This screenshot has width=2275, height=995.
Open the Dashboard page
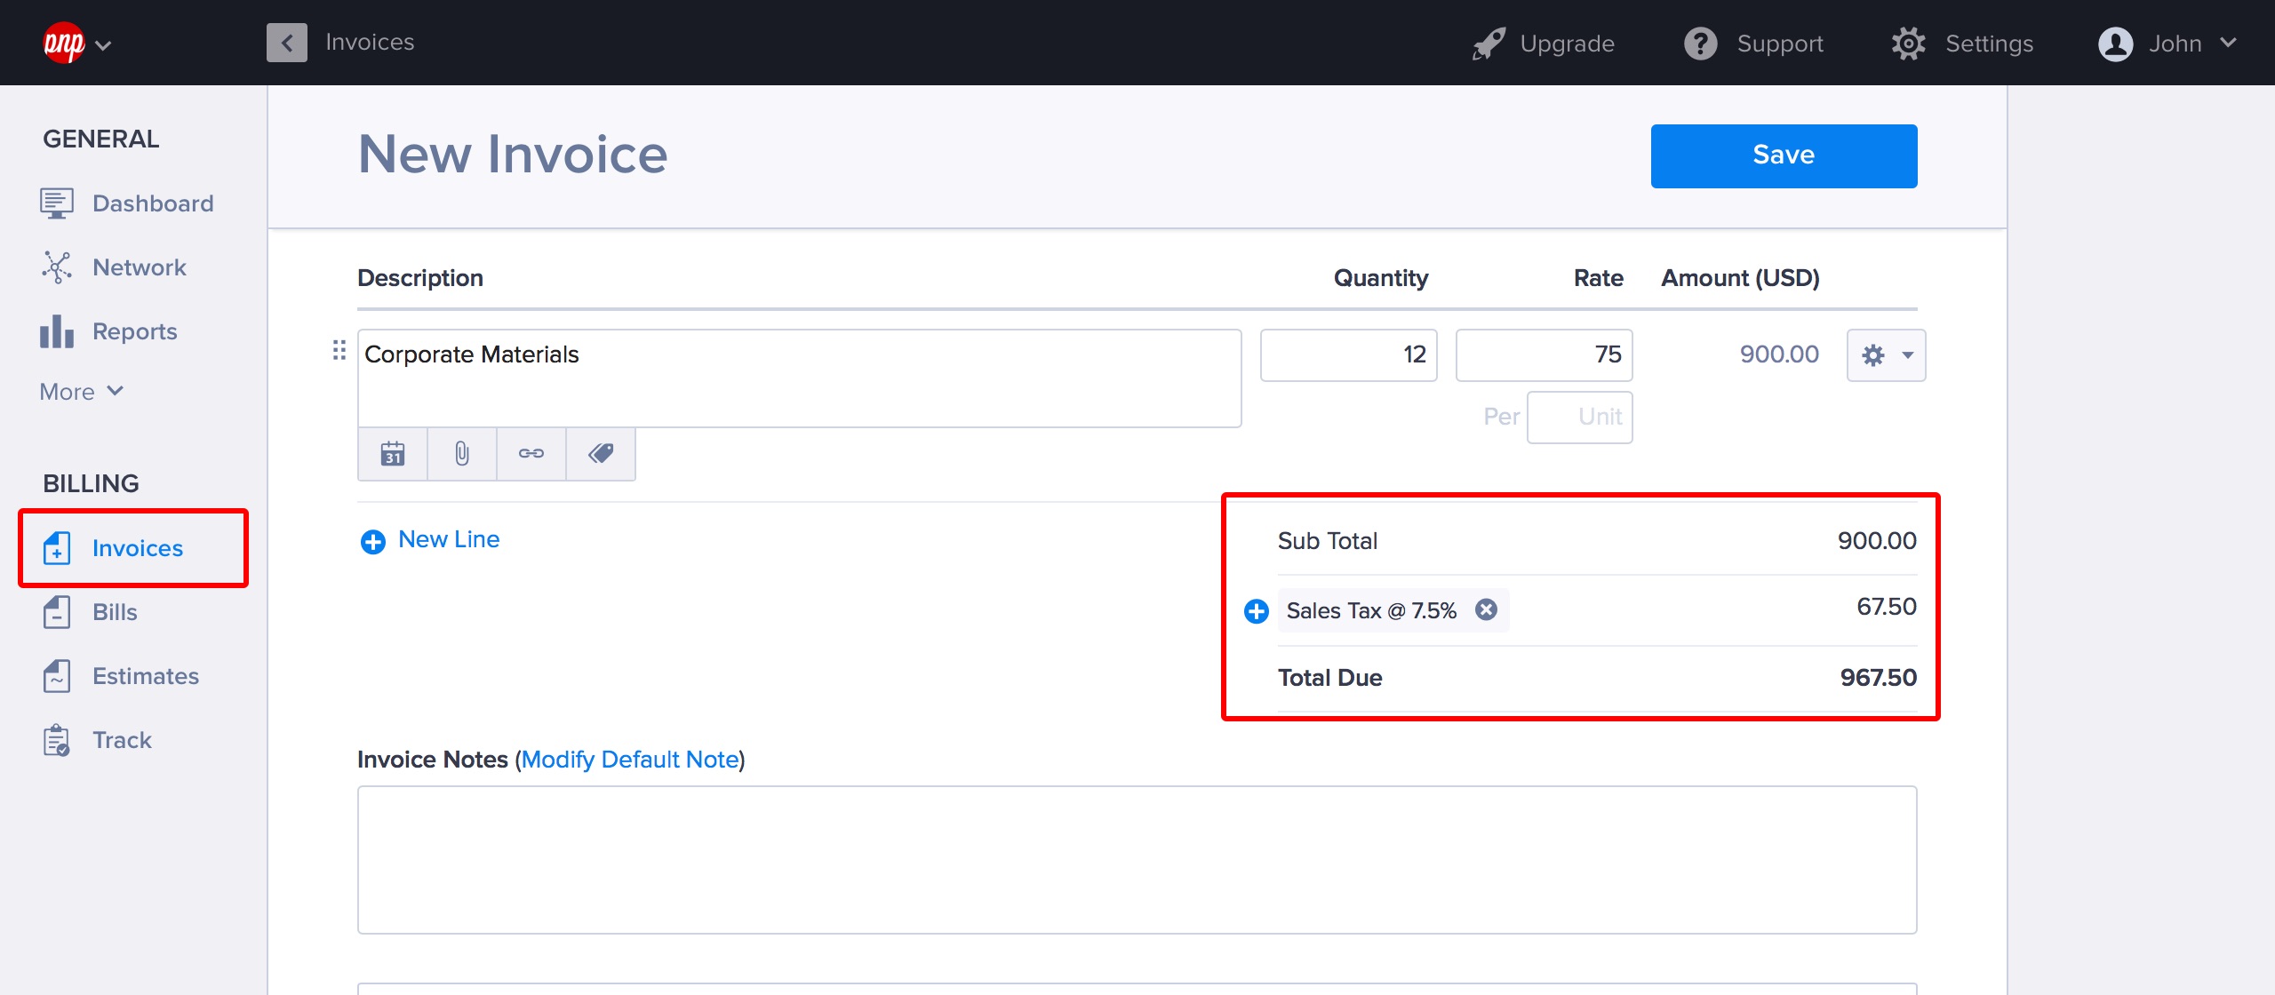coord(152,203)
